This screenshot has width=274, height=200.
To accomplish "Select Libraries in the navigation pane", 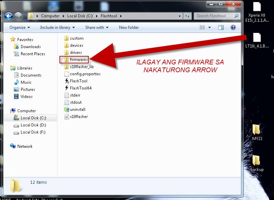I will click(x=21, y=68).
